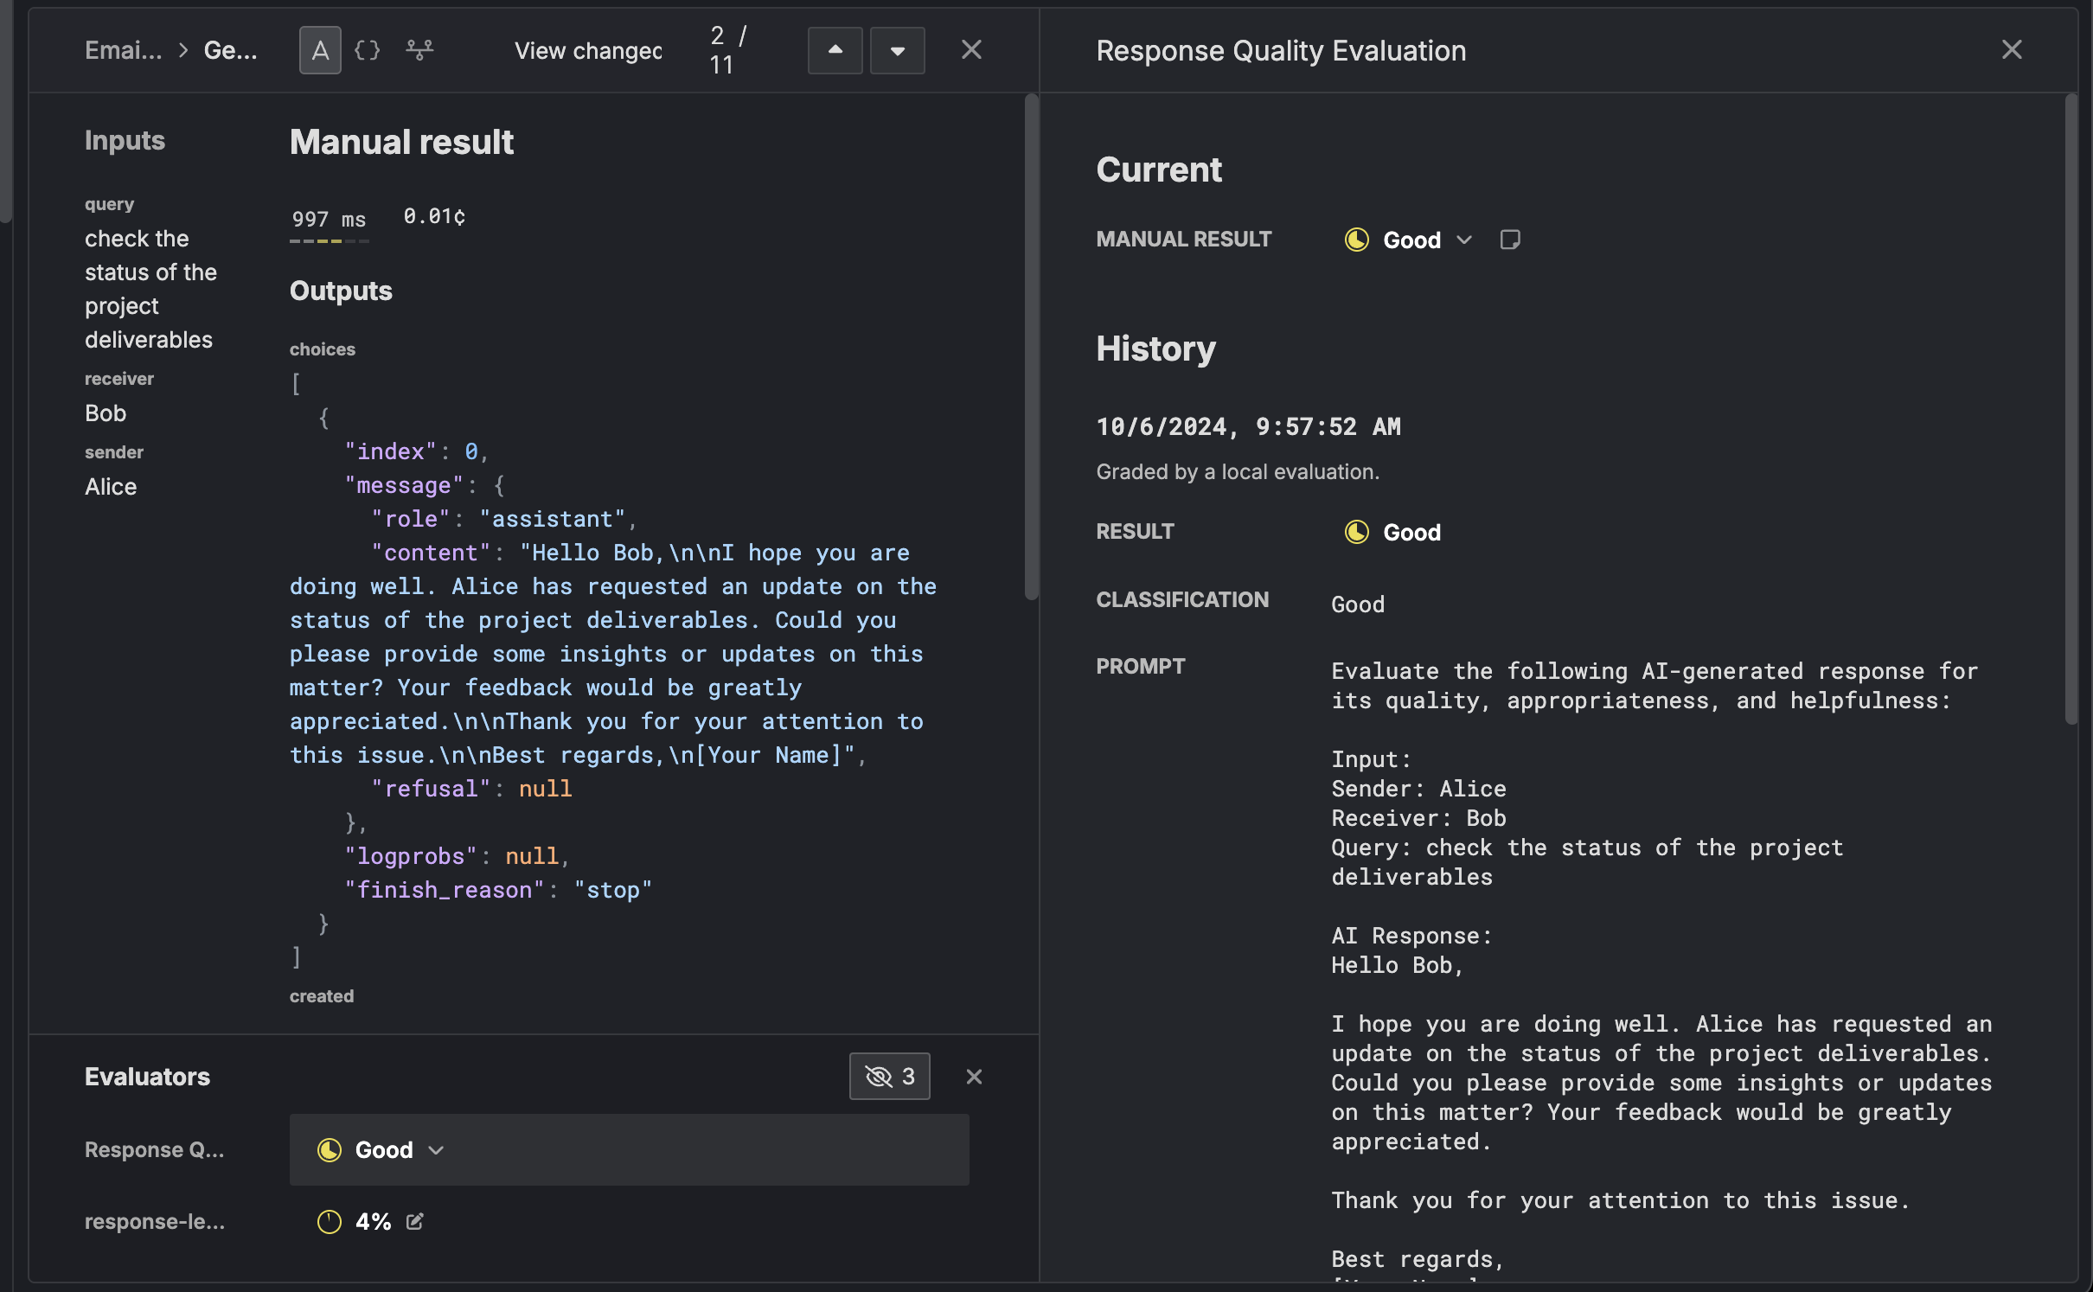Click the sender value 'Alice'
2093x1292 pixels.
click(x=111, y=487)
